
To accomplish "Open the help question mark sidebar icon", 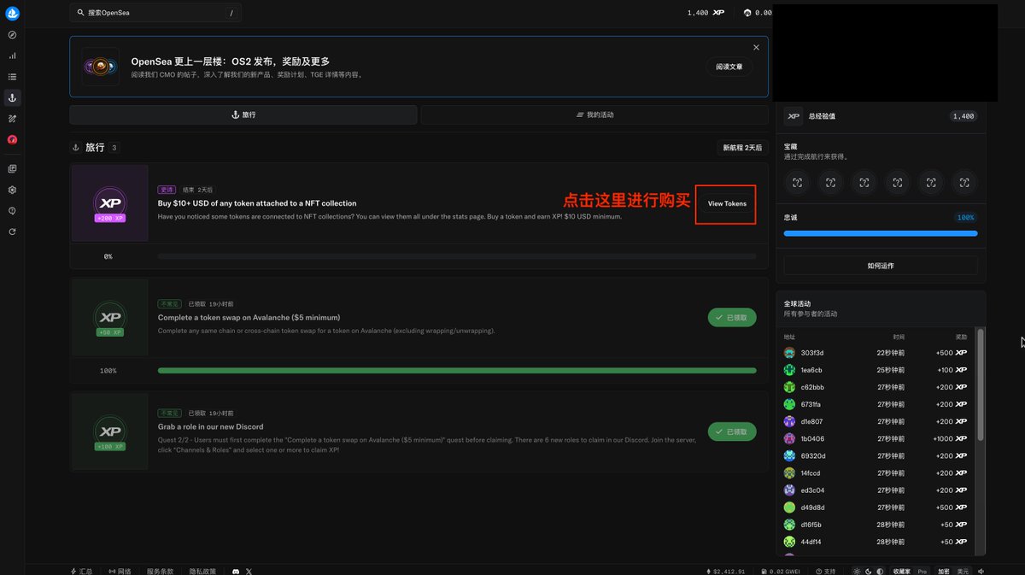I will pyautogui.click(x=12, y=210).
